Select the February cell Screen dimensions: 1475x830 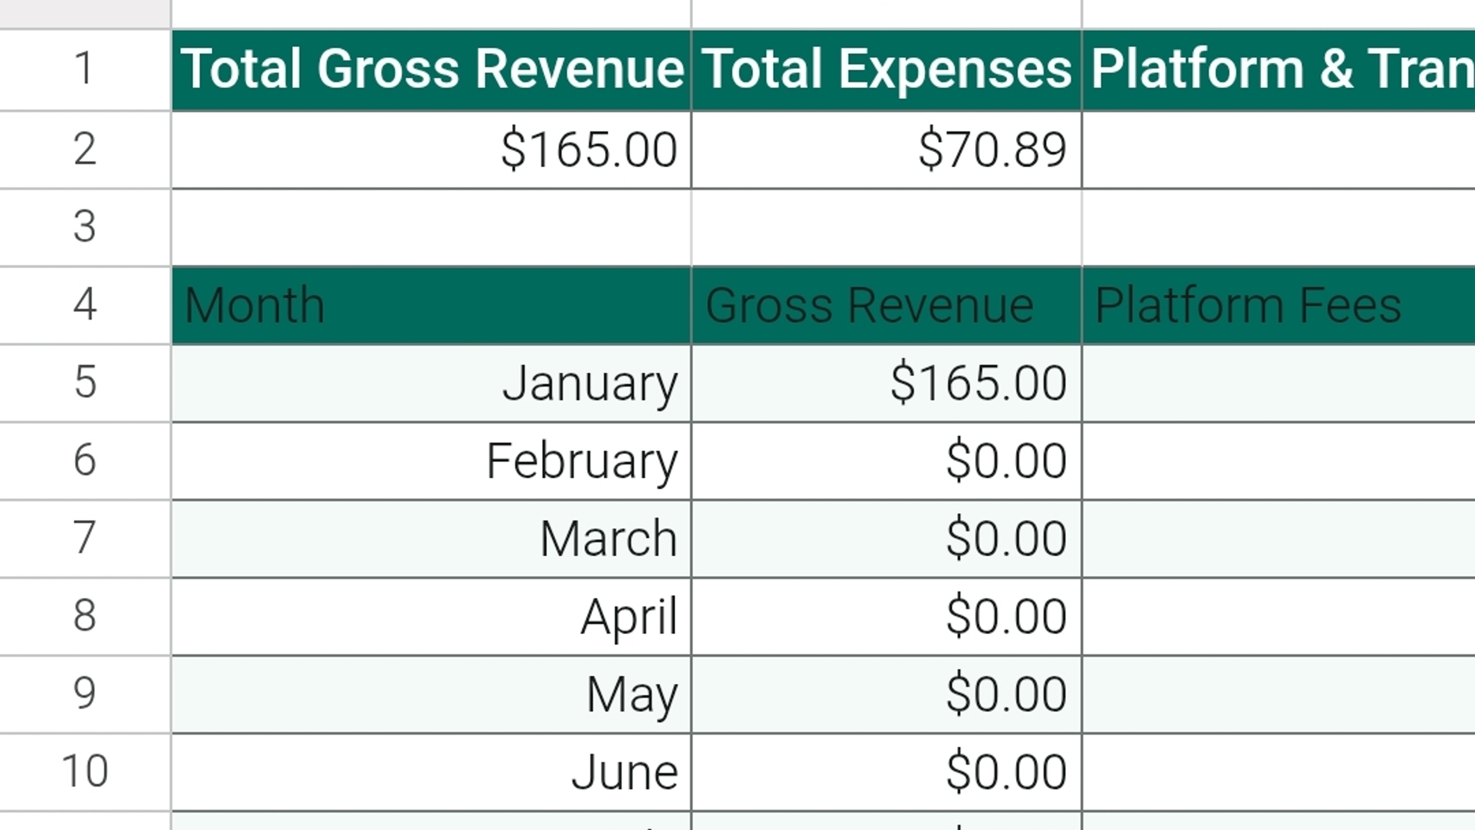pyautogui.click(x=431, y=461)
